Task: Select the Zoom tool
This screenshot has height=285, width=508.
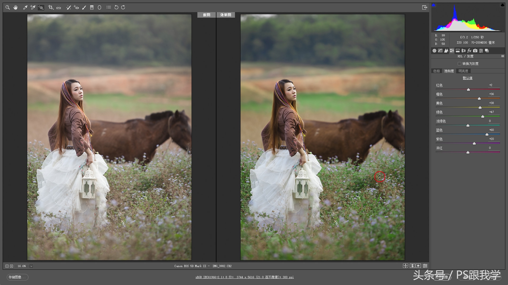Action: pos(7,7)
